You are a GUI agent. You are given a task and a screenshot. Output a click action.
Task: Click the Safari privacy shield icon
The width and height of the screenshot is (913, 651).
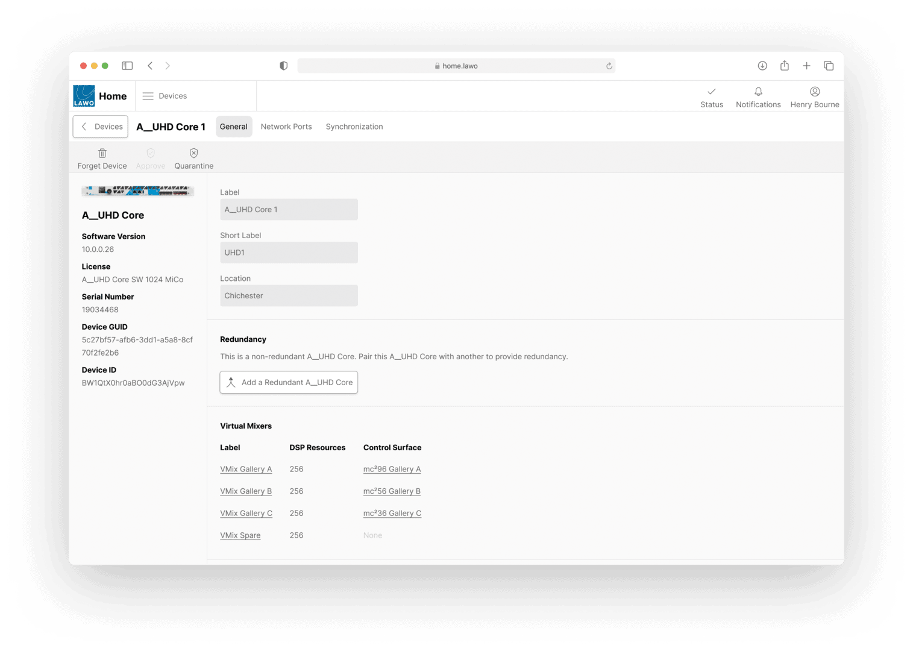283,66
